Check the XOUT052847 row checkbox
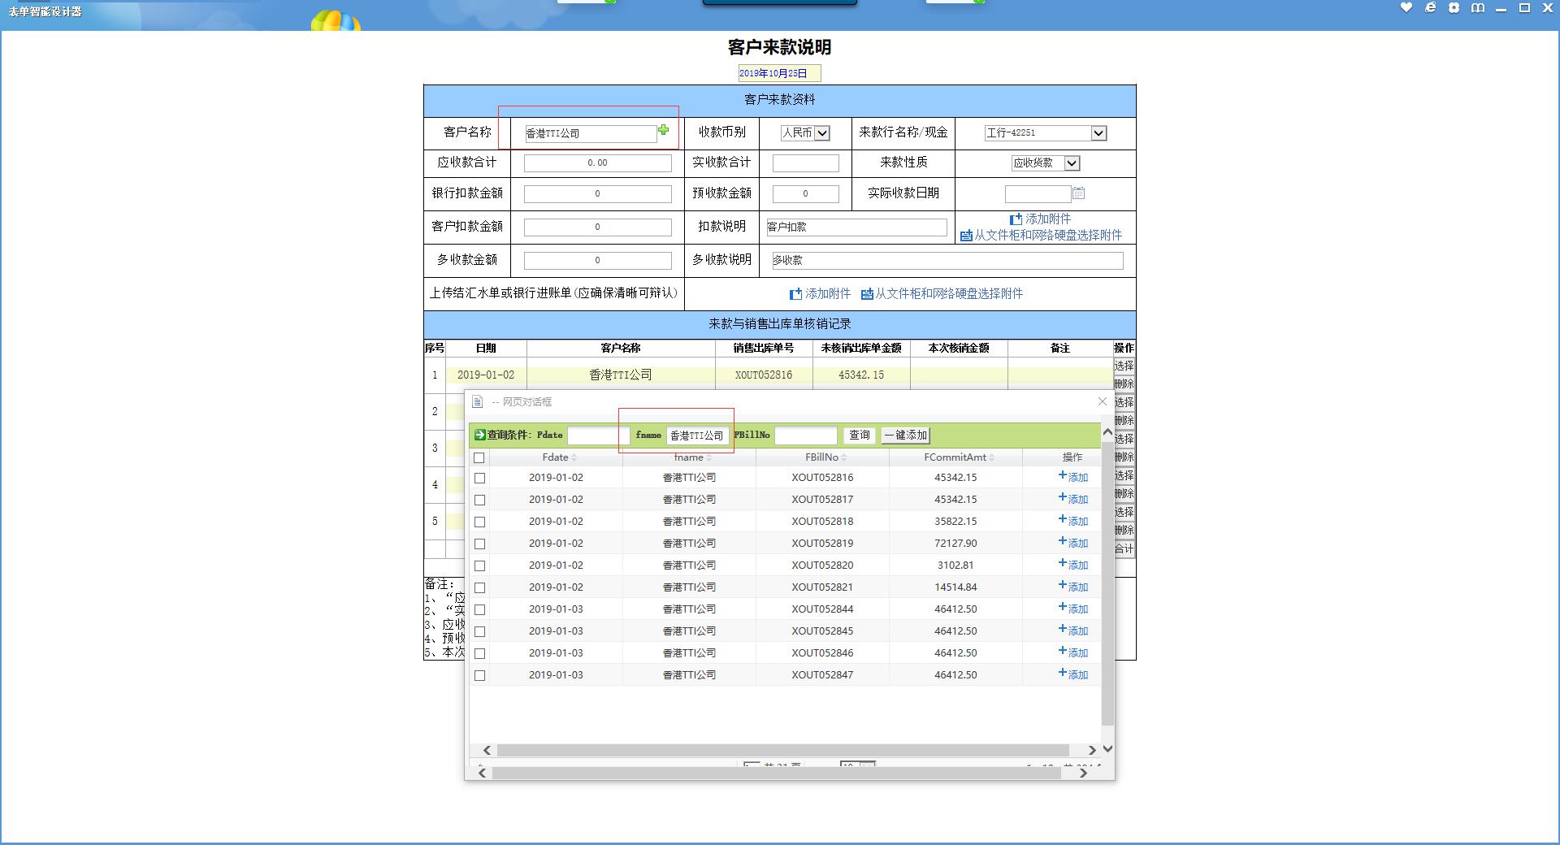Viewport: 1560px width, 845px height. point(479,675)
